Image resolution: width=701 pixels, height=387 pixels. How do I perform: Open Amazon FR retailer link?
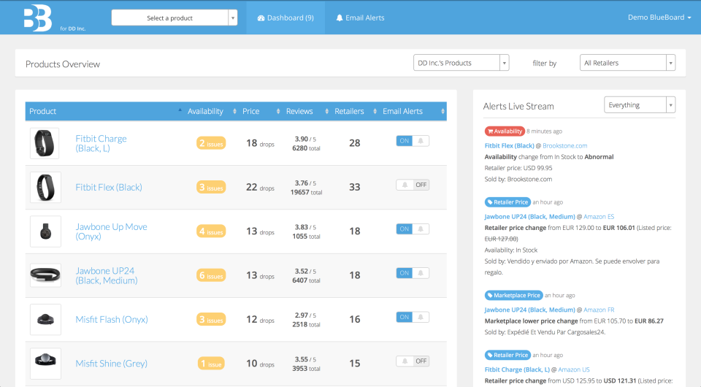[x=599, y=310]
